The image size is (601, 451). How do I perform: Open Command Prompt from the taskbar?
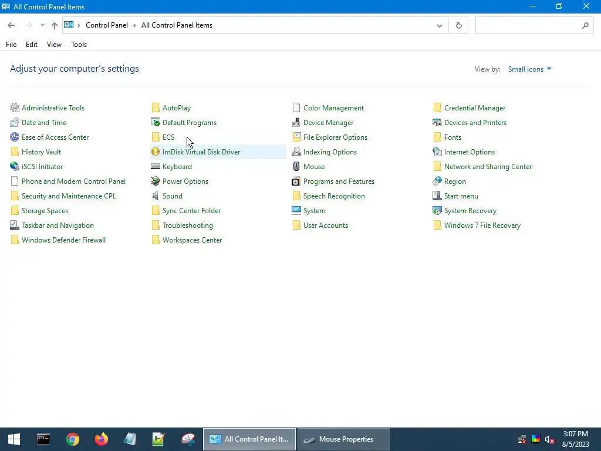(43, 439)
